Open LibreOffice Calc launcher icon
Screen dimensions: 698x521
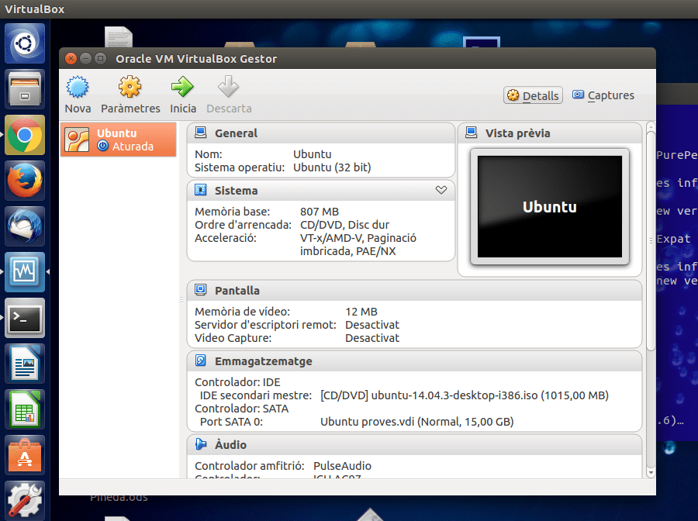point(25,410)
